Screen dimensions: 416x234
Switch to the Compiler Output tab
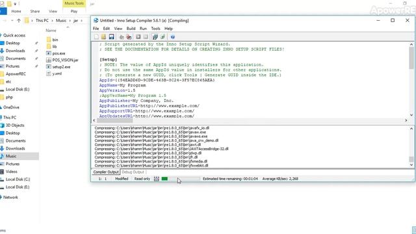[106, 172]
